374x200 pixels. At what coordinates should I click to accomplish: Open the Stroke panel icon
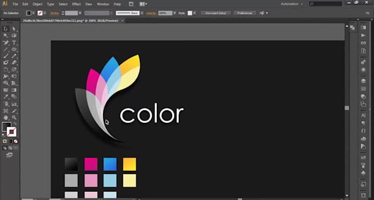[x=363, y=89]
